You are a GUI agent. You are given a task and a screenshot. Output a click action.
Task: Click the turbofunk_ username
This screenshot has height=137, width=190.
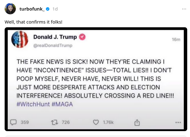(32, 9)
